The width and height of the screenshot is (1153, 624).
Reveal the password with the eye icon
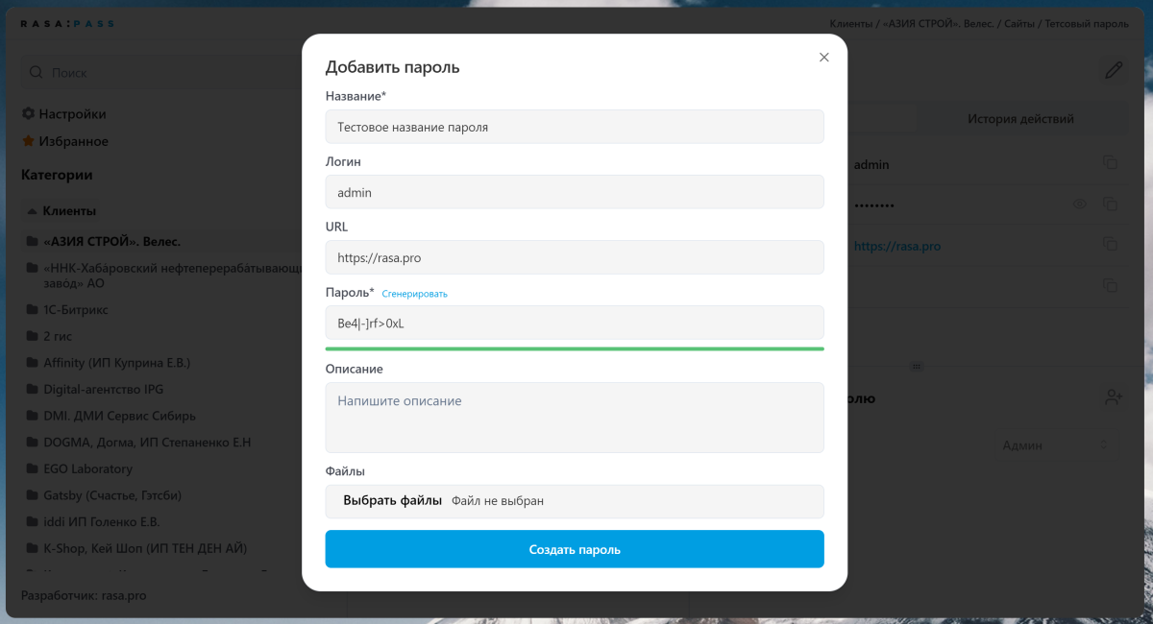[1080, 204]
